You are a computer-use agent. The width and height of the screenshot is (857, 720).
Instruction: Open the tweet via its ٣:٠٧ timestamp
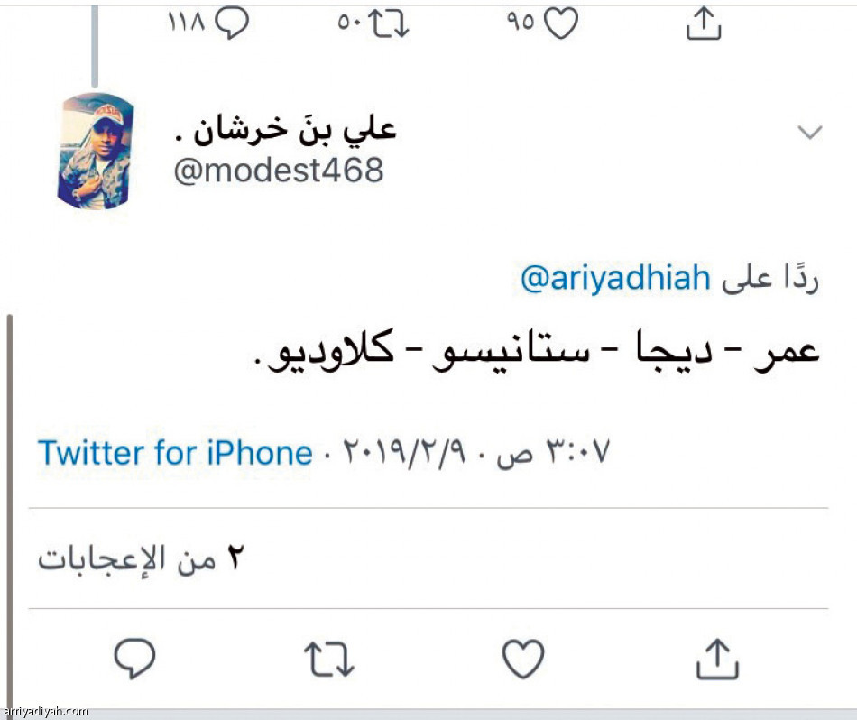click(577, 453)
